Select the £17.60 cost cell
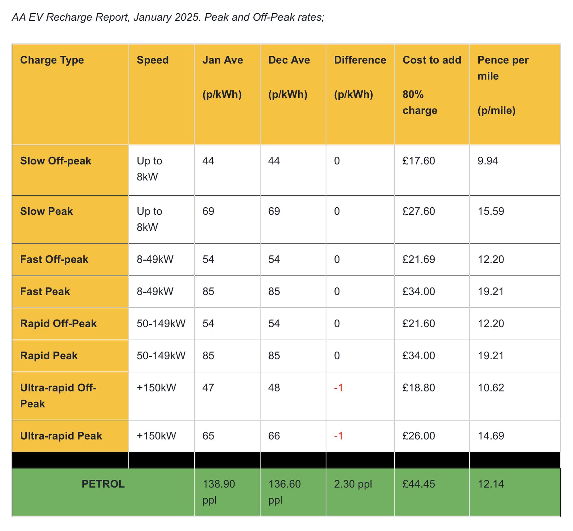This screenshot has height=531, width=573. coord(418,161)
